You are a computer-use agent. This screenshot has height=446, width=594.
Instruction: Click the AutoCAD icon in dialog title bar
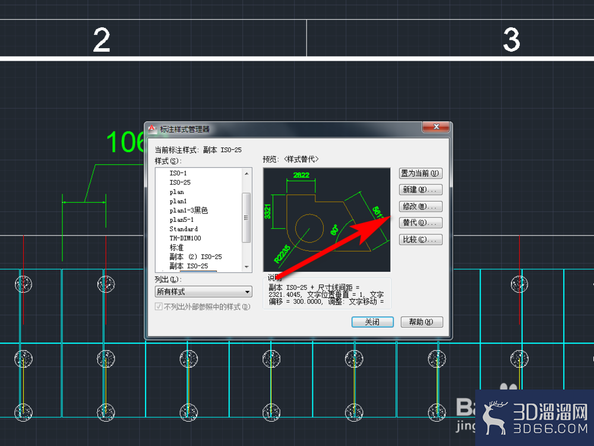coord(152,129)
